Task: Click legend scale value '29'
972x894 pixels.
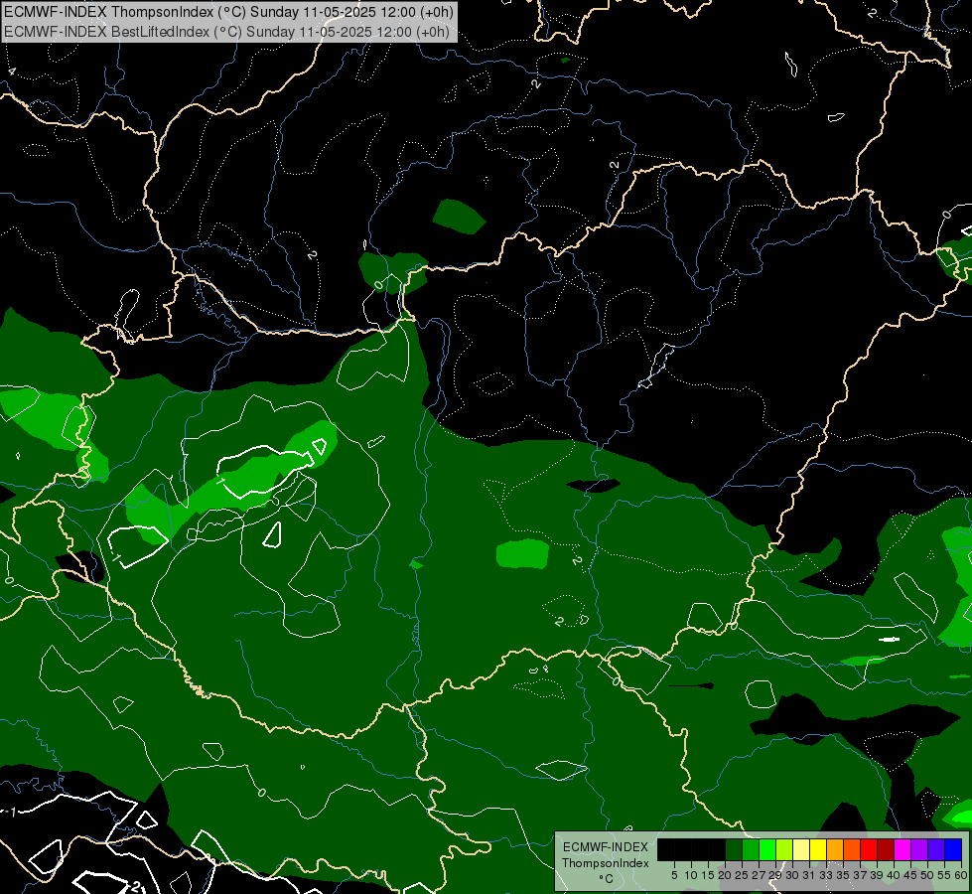Action: pyautogui.click(x=775, y=875)
